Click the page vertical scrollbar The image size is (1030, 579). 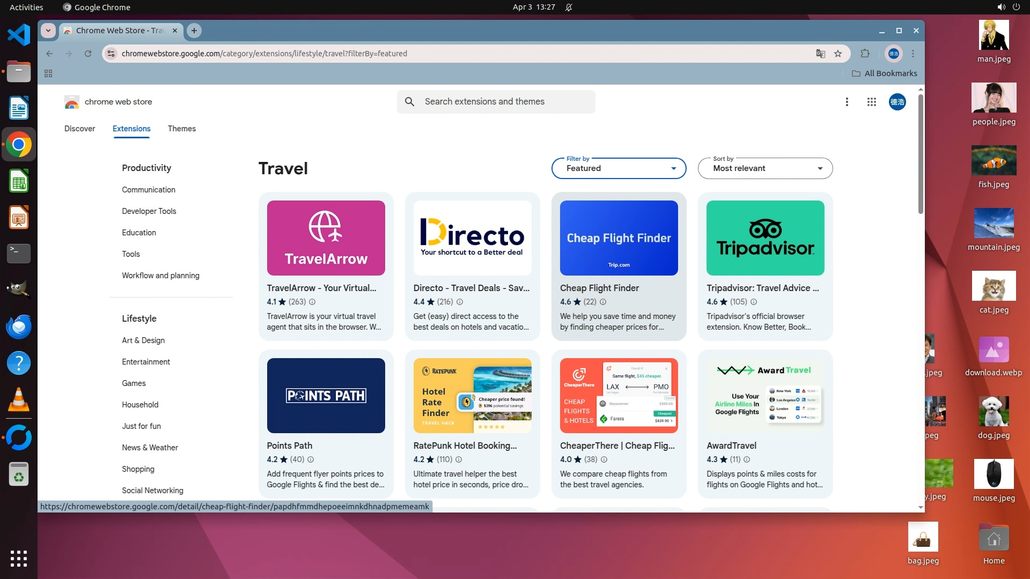tap(921, 155)
